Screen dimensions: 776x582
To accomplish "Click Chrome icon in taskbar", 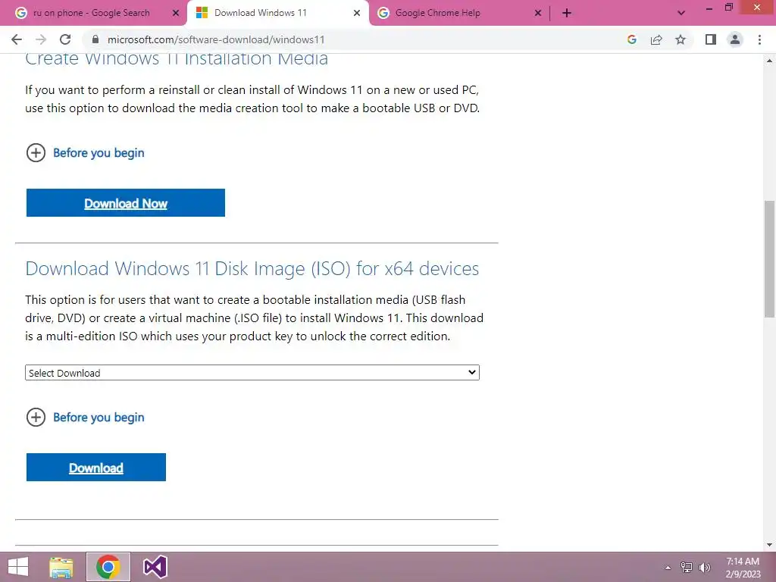I will click(108, 567).
